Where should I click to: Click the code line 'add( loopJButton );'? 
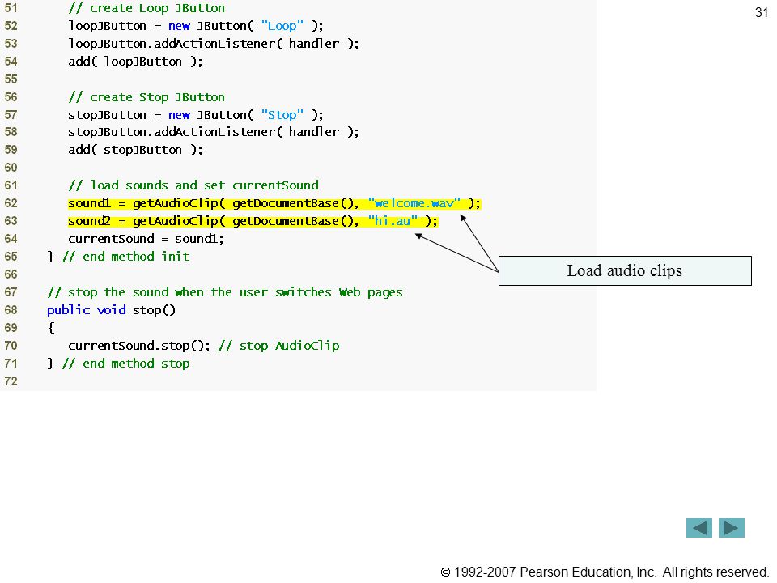pos(135,62)
